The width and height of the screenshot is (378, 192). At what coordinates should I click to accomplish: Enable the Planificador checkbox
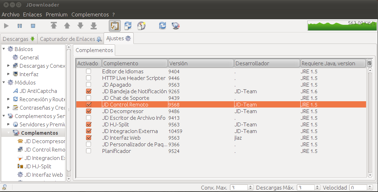tap(89, 151)
